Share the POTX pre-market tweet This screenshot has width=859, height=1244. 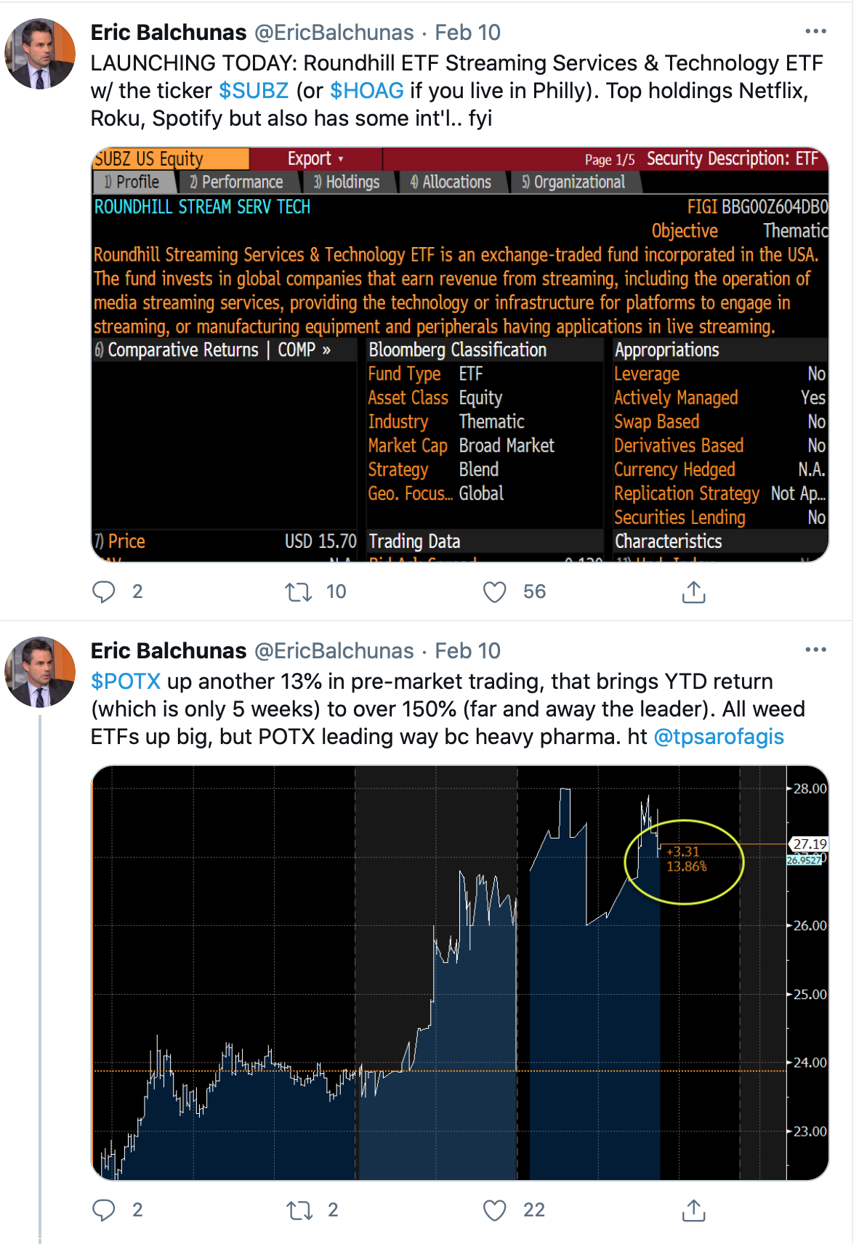coord(693,1210)
